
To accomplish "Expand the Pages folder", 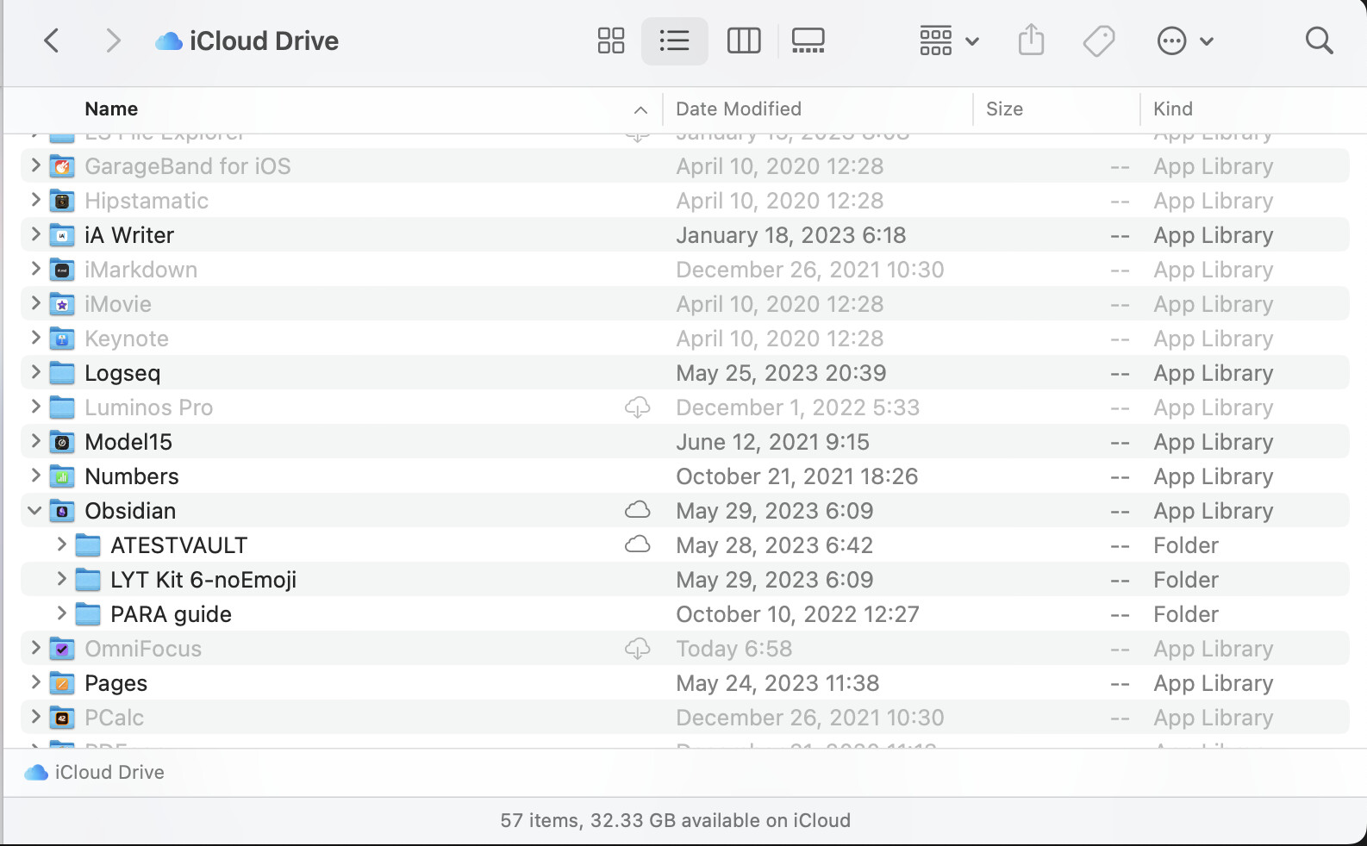I will pyautogui.click(x=35, y=682).
